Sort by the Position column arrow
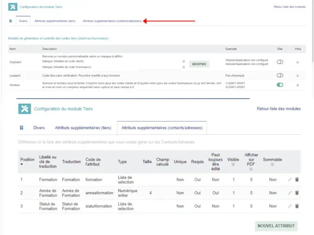Viewport: 314px width, 235px height. 22,164
